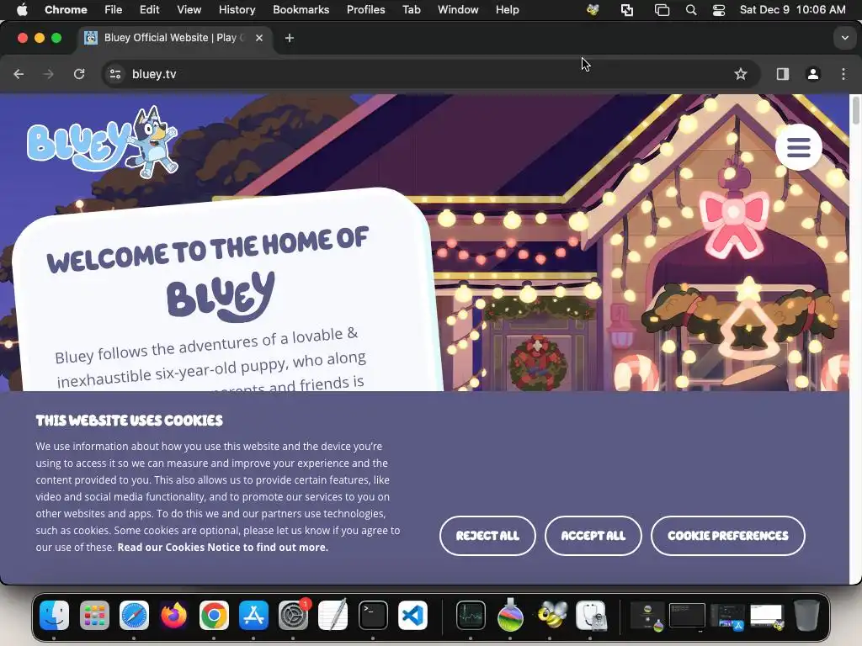Click the Stage Manager windows icon in the menu bar
862x646 pixels.
(x=662, y=10)
